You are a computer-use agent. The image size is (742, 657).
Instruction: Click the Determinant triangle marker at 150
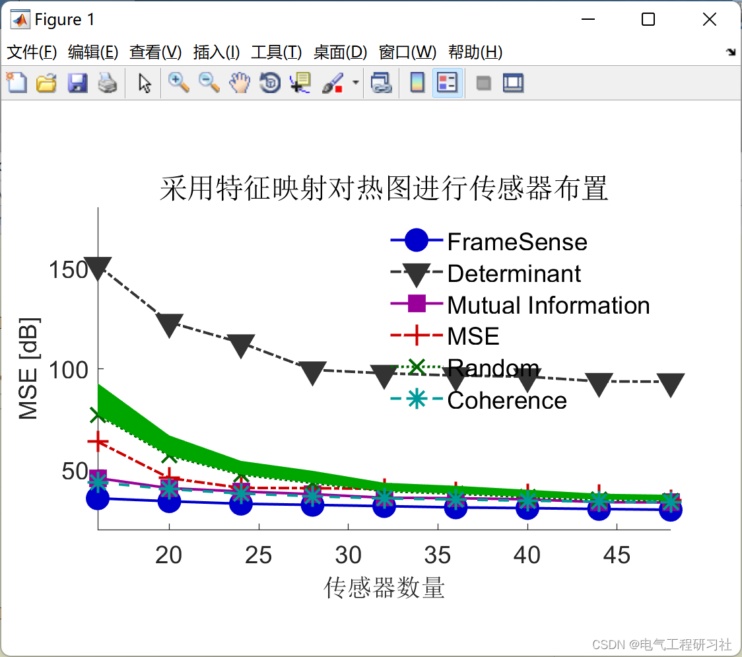(x=98, y=268)
